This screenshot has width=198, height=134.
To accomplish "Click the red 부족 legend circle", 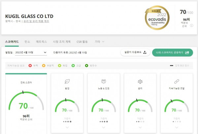I will point(30,65).
